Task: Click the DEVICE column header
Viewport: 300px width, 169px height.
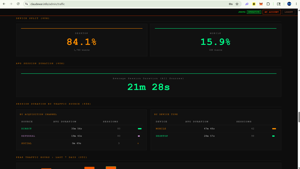Action: pyautogui.click(x=161, y=121)
